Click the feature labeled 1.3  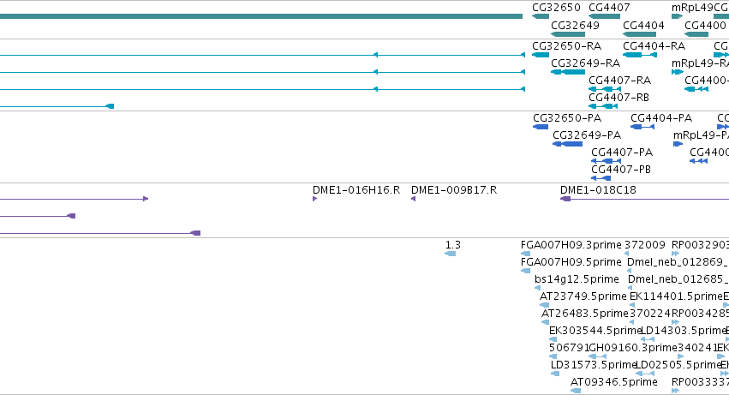(x=452, y=245)
